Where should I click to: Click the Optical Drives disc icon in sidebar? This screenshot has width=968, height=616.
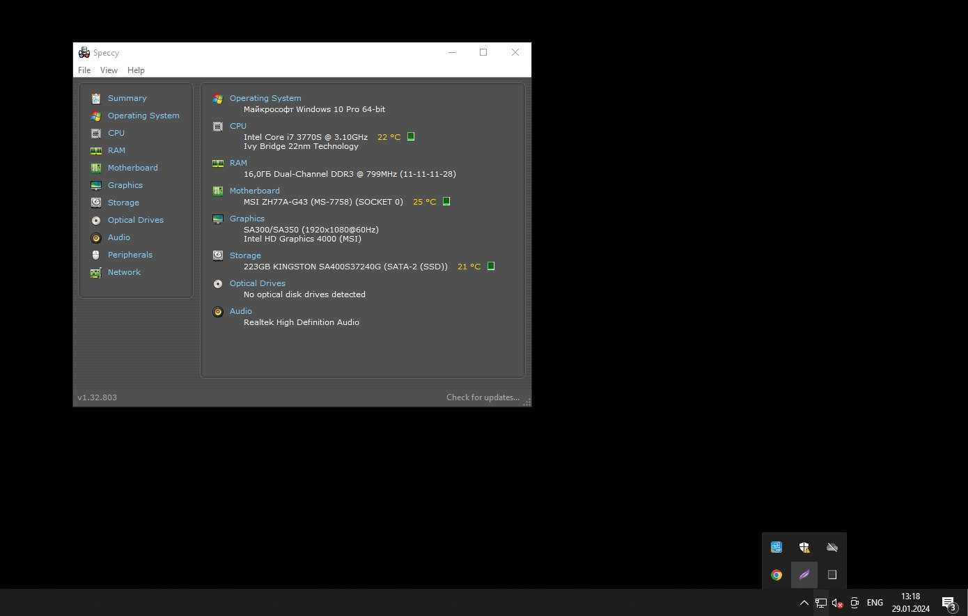96,220
